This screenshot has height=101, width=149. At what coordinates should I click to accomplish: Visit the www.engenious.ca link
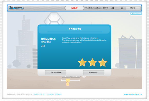tap(133, 94)
